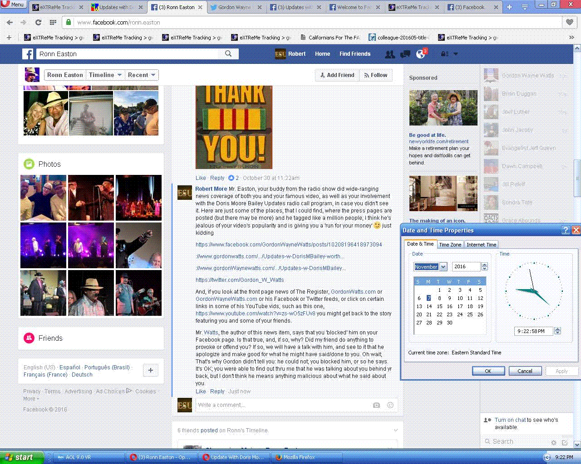Attach a photo using camera icon

pos(376,405)
